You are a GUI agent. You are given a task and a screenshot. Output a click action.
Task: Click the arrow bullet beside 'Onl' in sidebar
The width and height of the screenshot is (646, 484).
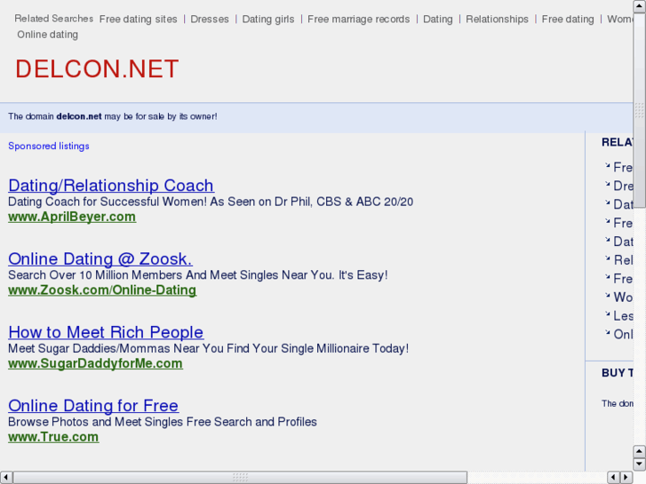[607, 332]
